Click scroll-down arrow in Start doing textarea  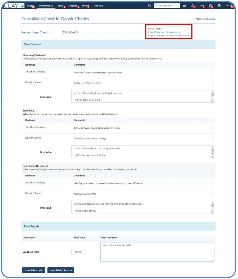click(212, 153)
